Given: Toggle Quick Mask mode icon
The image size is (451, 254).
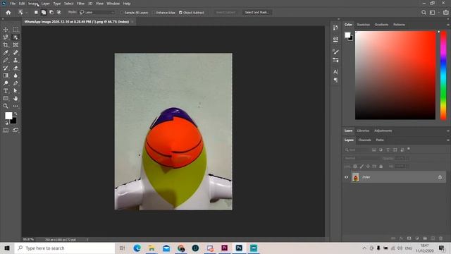Looking at the screenshot, I should 6,130.
